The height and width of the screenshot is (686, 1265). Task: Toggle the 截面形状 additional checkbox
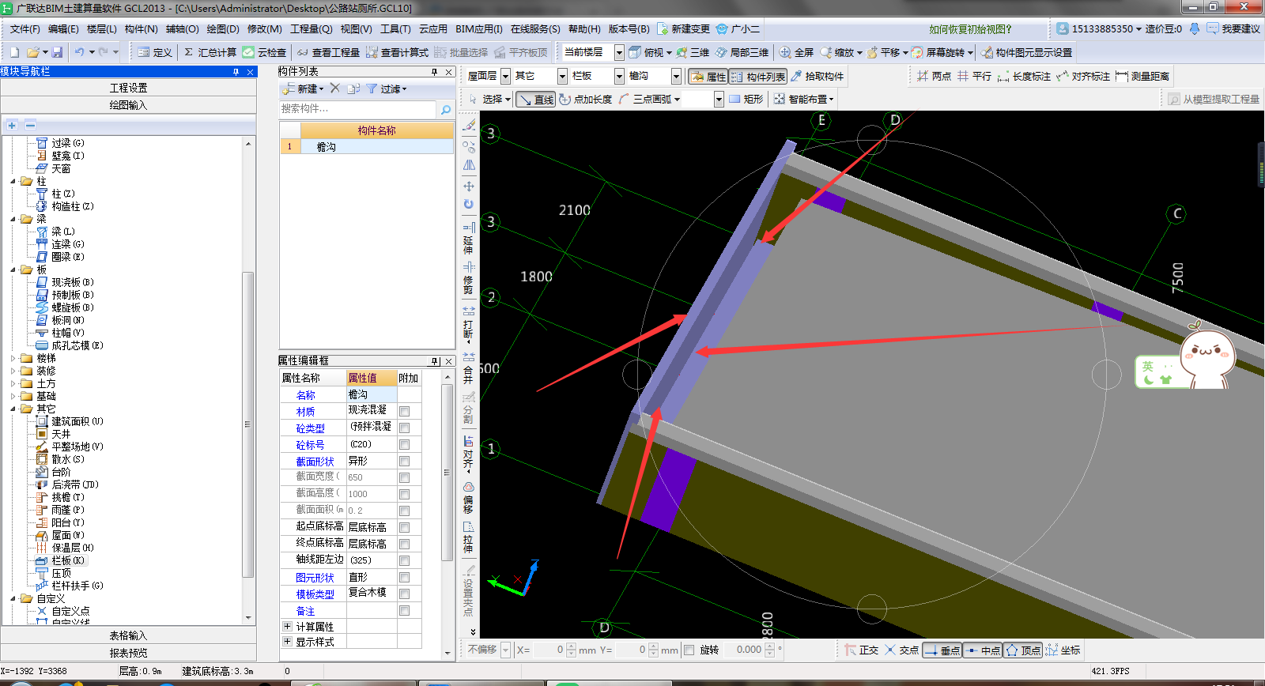tap(405, 461)
